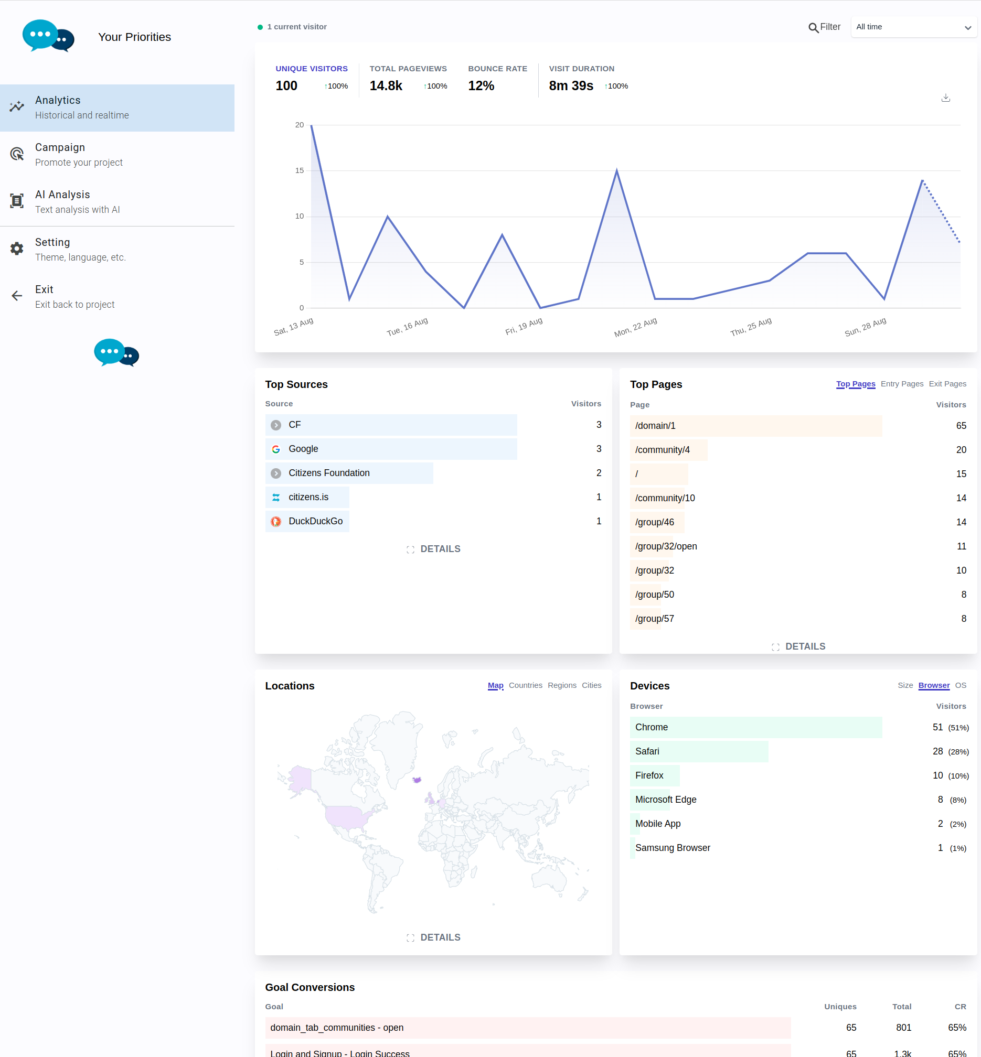Open AI Analysis via its sidebar icon
This screenshot has height=1057, width=981.
[x=16, y=201]
